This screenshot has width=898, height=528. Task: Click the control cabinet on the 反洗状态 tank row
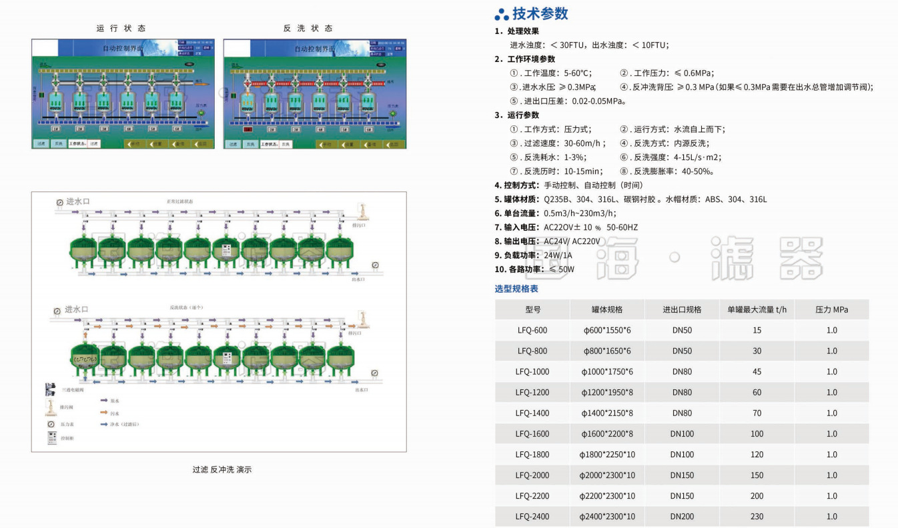[228, 359]
